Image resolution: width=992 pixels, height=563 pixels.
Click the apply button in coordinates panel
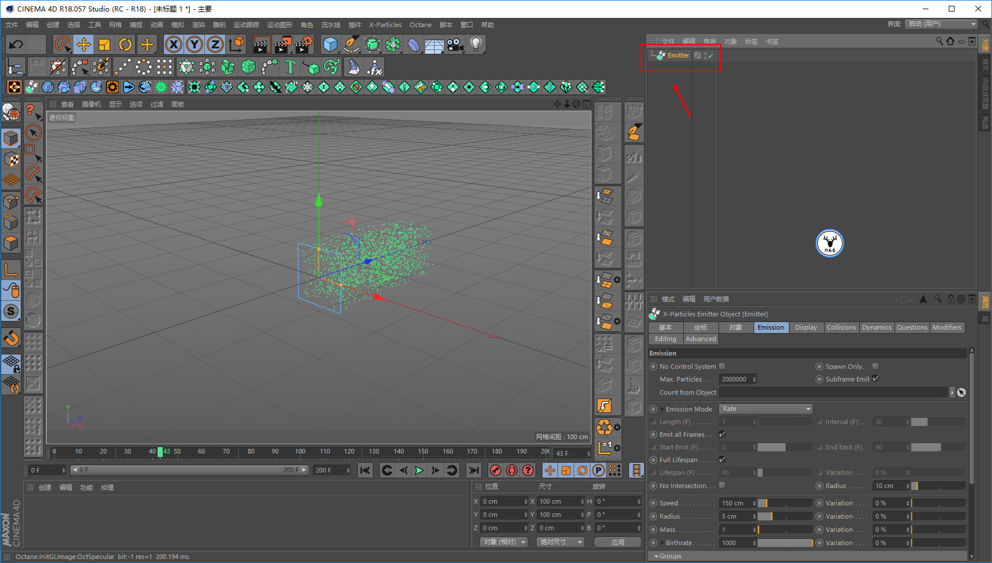pos(617,542)
